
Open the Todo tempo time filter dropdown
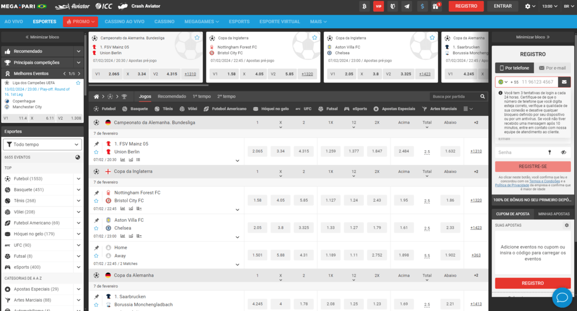tap(42, 144)
